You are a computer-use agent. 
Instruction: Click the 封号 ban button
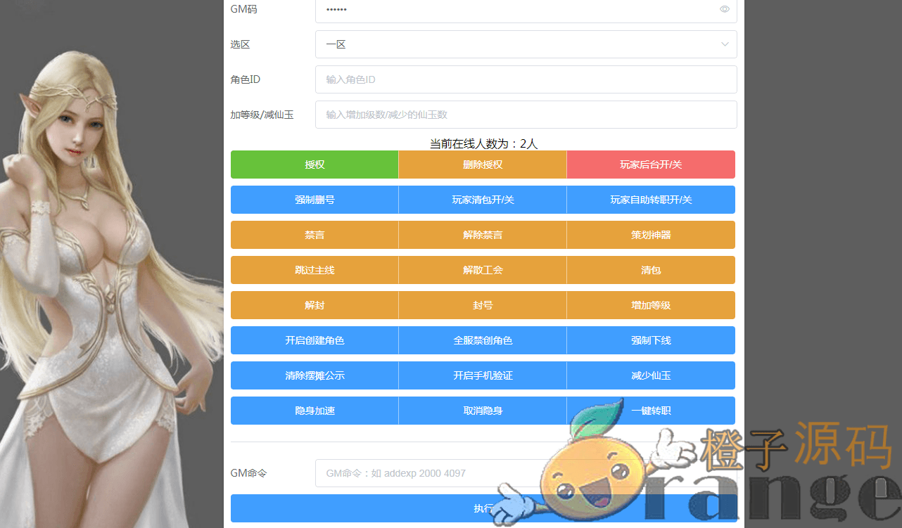pos(483,305)
